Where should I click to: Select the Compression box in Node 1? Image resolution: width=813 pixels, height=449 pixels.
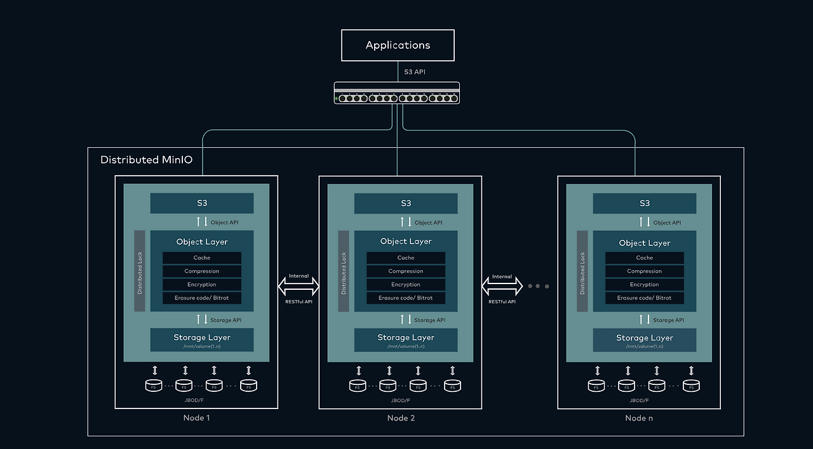[x=202, y=271]
